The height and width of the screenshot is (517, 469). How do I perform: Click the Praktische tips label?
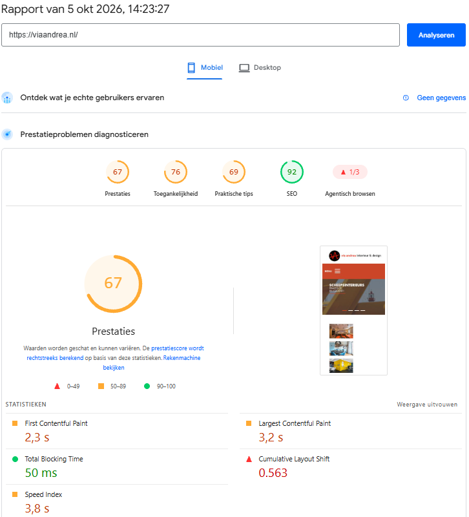point(234,194)
